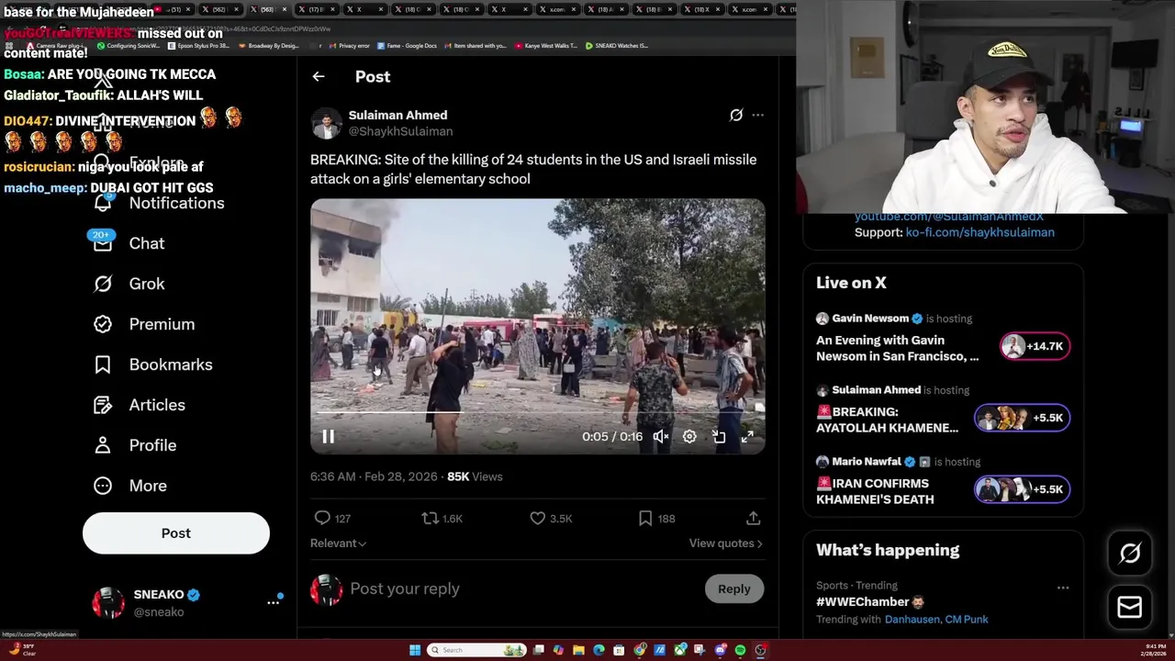Go back using the Post back arrow
Screen dimensions: 1175x661
point(319,76)
